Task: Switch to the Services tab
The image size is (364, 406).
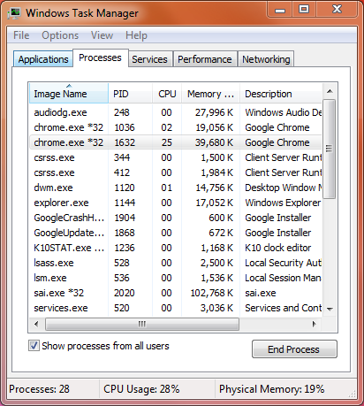Action: (x=149, y=59)
